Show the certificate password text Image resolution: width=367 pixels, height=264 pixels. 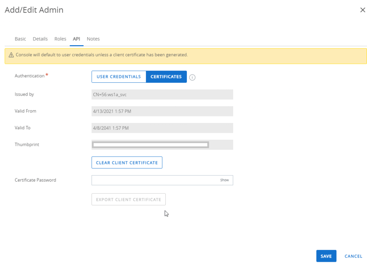pyautogui.click(x=225, y=180)
